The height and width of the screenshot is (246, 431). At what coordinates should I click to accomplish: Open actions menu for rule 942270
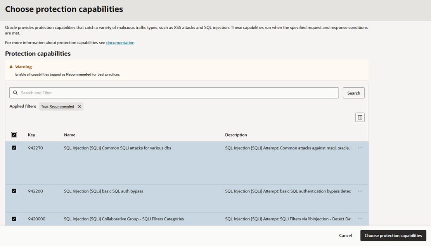(x=360, y=148)
